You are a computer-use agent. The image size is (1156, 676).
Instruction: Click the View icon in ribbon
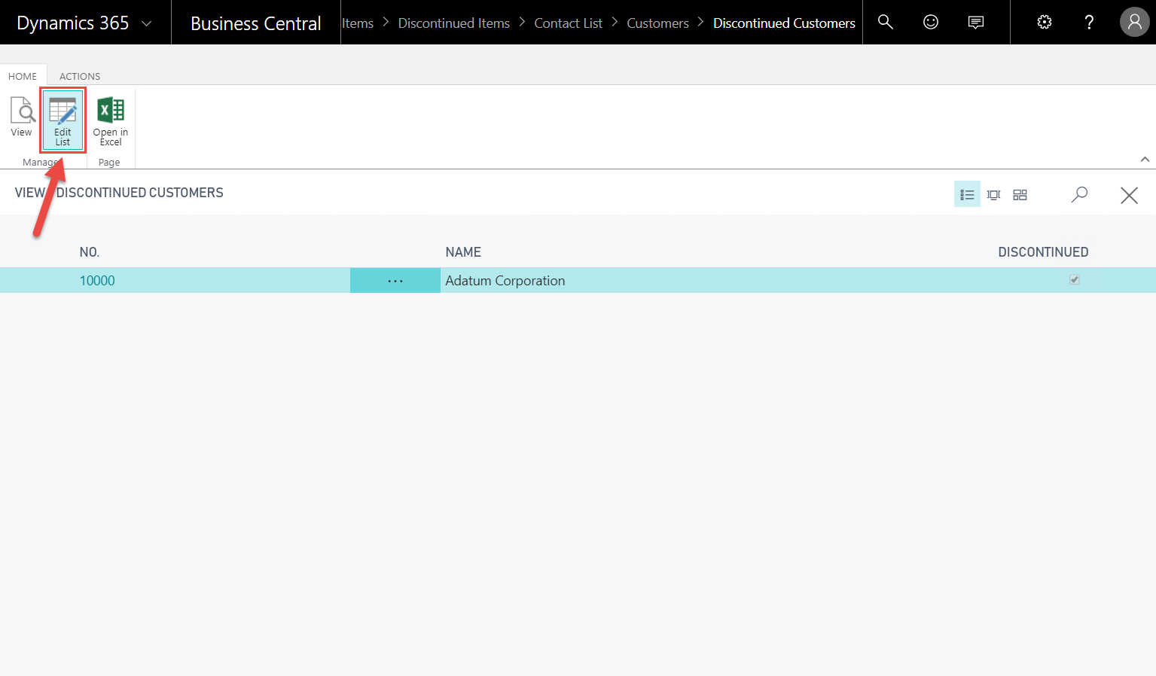(x=22, y=117)
